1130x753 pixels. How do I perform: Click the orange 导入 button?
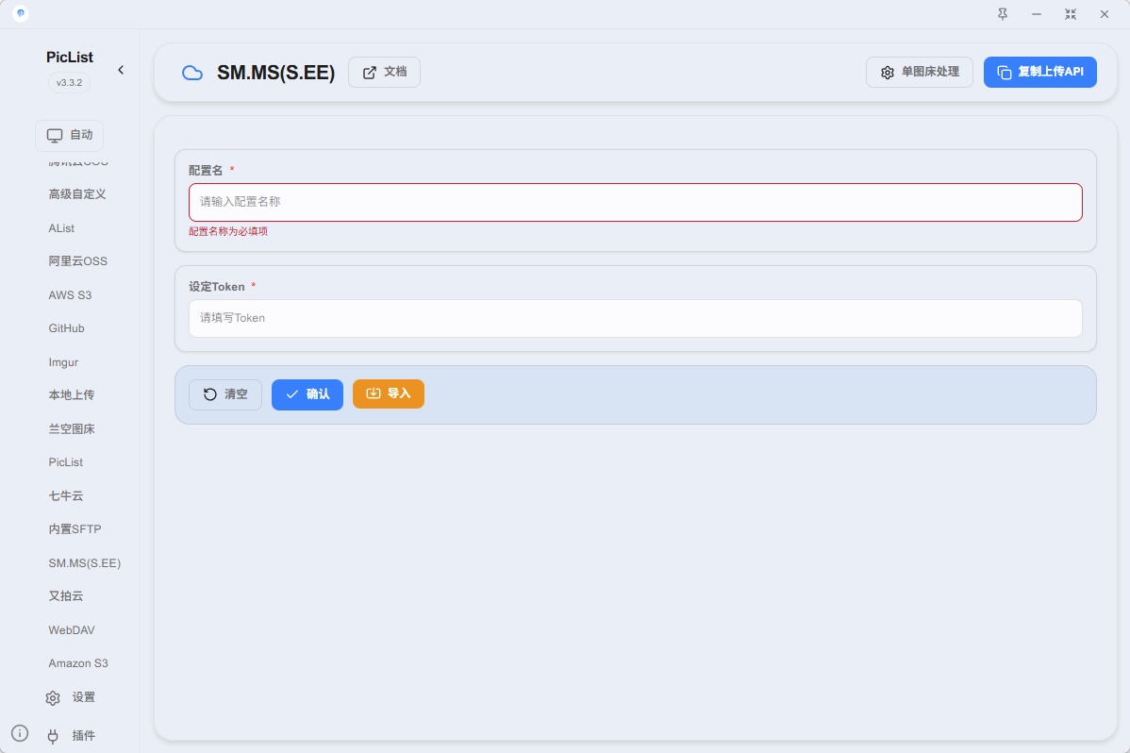click(389, 393)
